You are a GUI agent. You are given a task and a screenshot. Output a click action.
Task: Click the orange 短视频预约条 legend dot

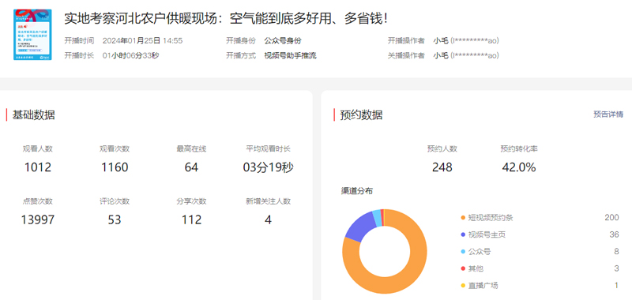pyautogui.click(x=463, y=218)
